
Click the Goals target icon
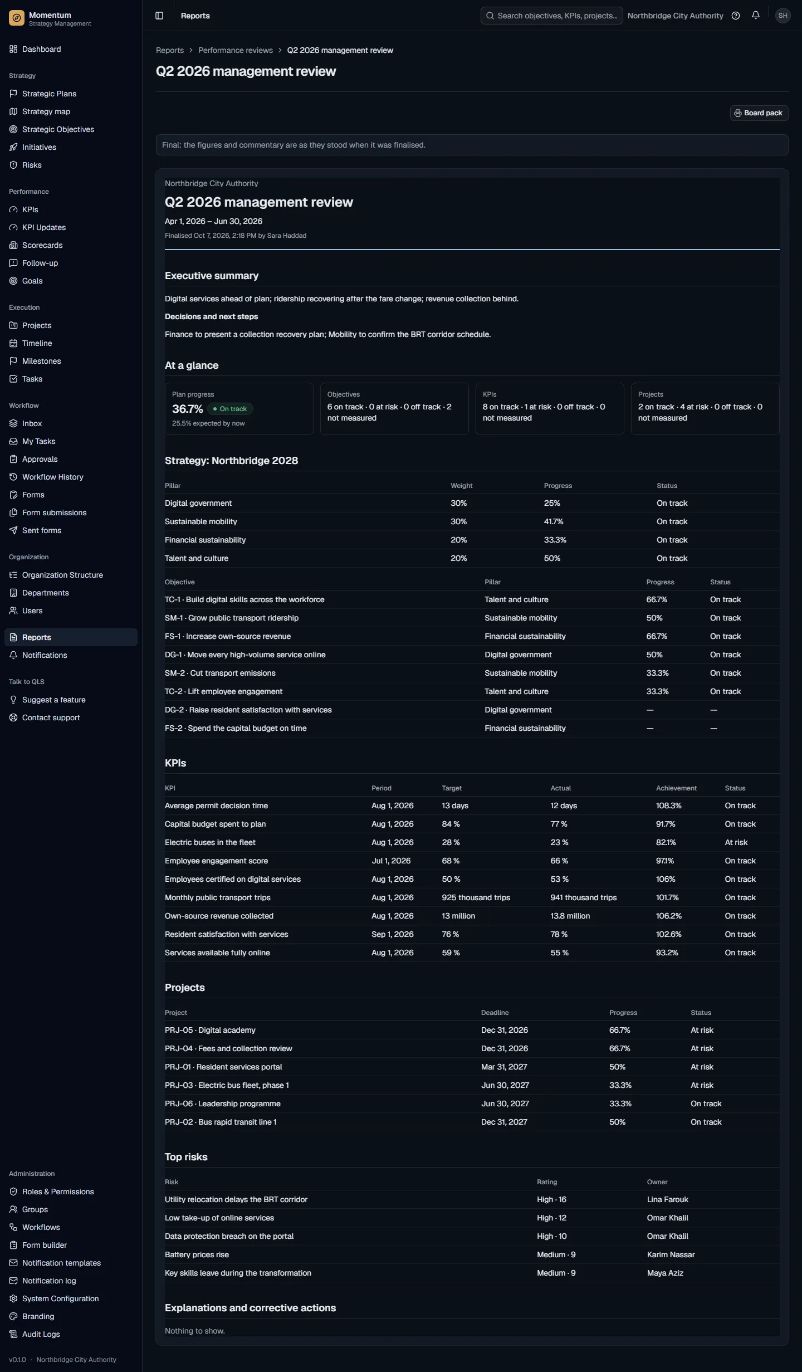[13, 281]
